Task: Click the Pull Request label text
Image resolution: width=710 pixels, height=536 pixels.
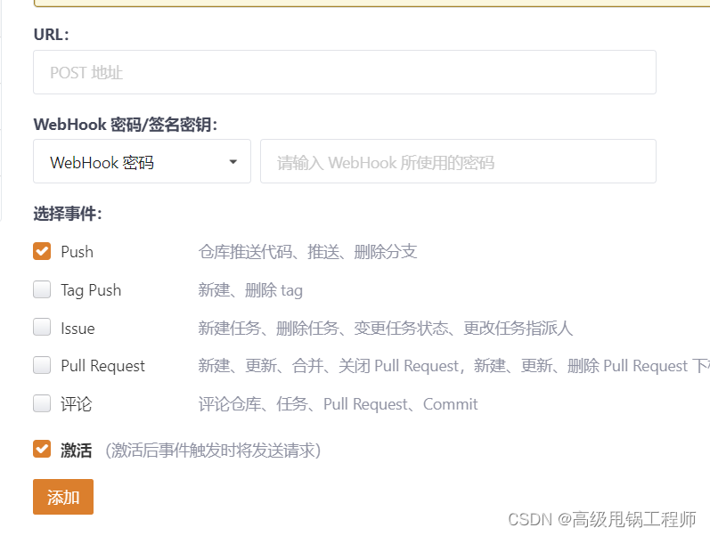Action: pyautogui.click(x=102, y=366)
